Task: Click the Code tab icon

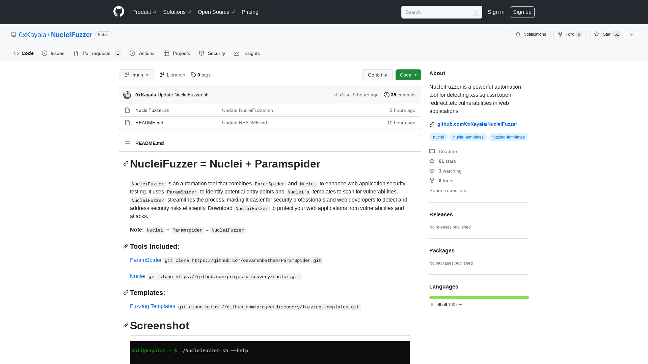Action: [16, 53]
